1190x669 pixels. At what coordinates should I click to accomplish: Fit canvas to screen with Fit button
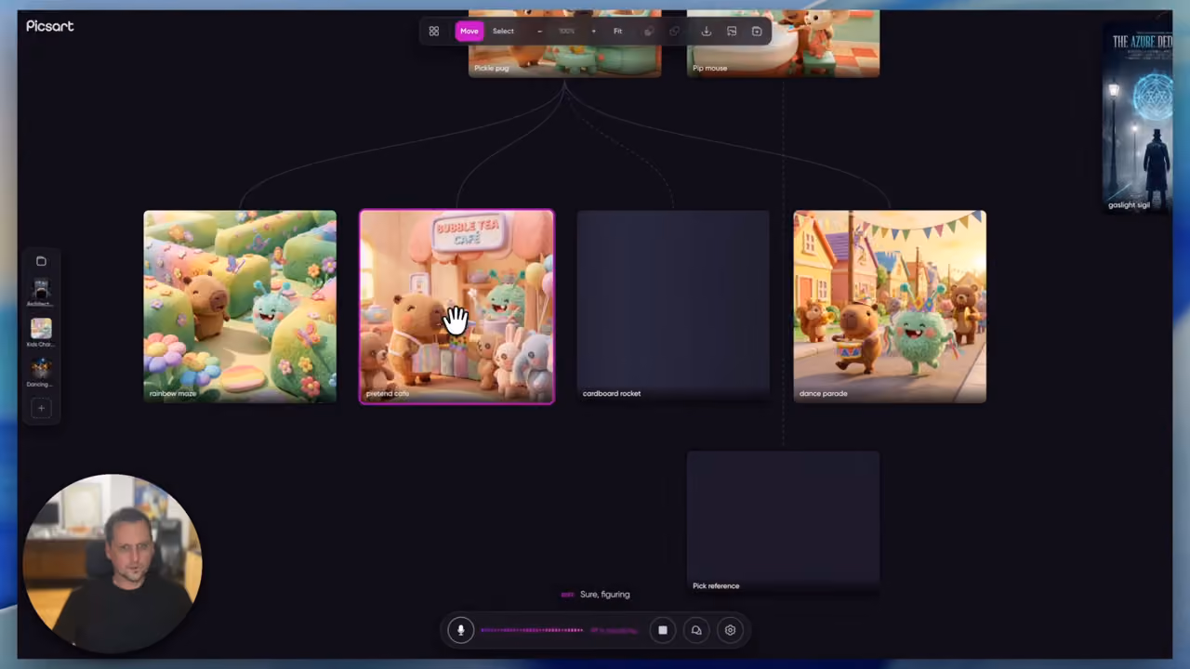pos(617,32)
